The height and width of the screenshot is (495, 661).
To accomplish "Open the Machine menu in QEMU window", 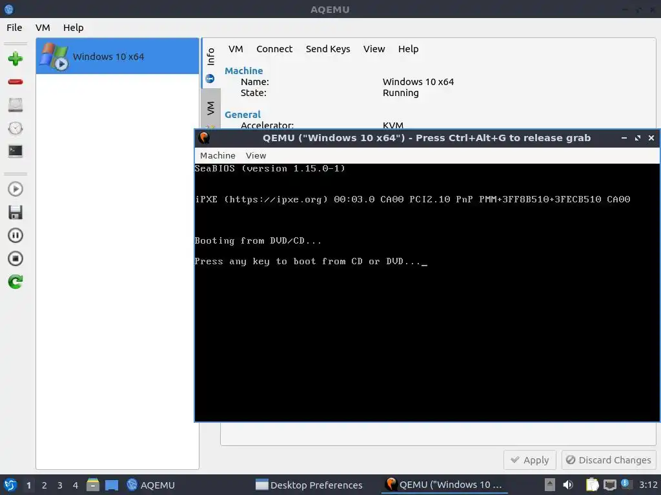I will (218, 156).
